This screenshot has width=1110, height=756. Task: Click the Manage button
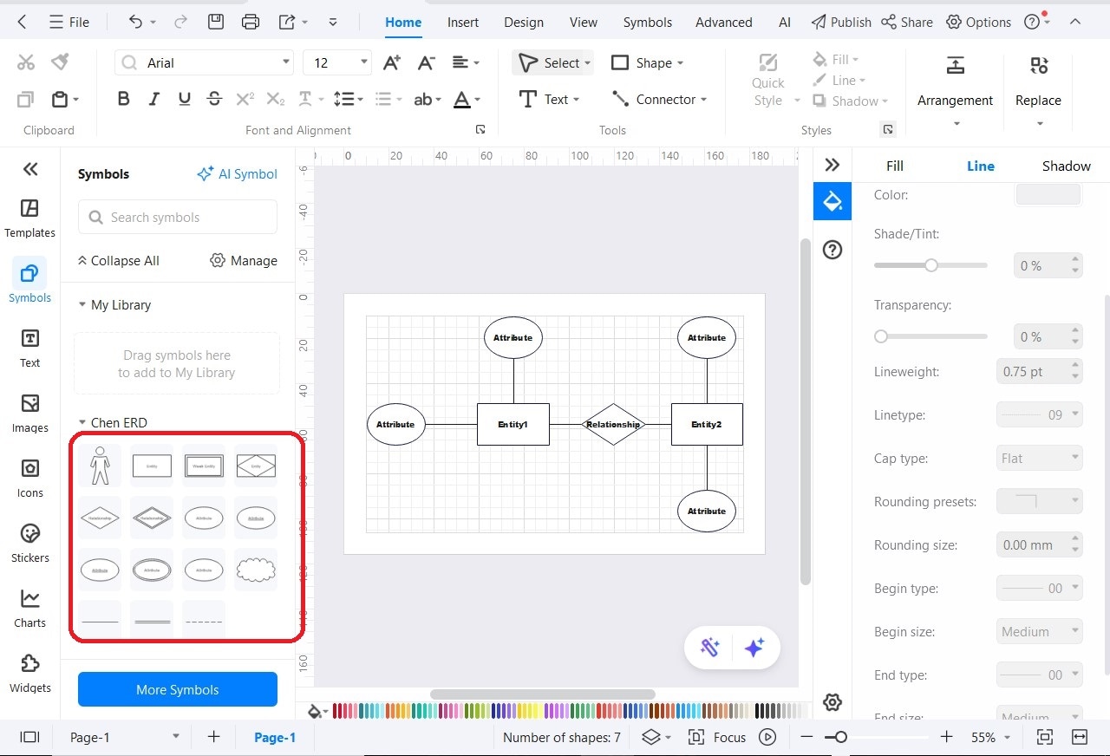click(244, 260)
